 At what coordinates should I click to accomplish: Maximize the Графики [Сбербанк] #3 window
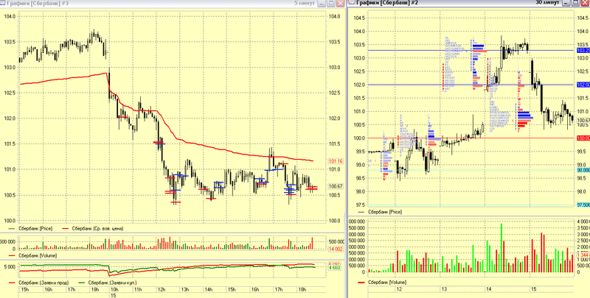click(x=331, y=3)
